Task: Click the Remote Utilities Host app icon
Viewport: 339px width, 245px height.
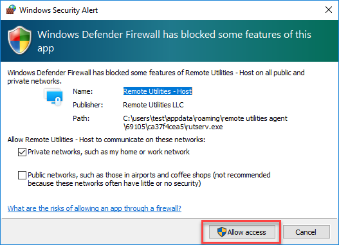Action: click(x=53, y=97)
